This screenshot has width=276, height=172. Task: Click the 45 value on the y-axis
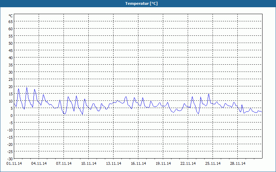click(11, 51)
